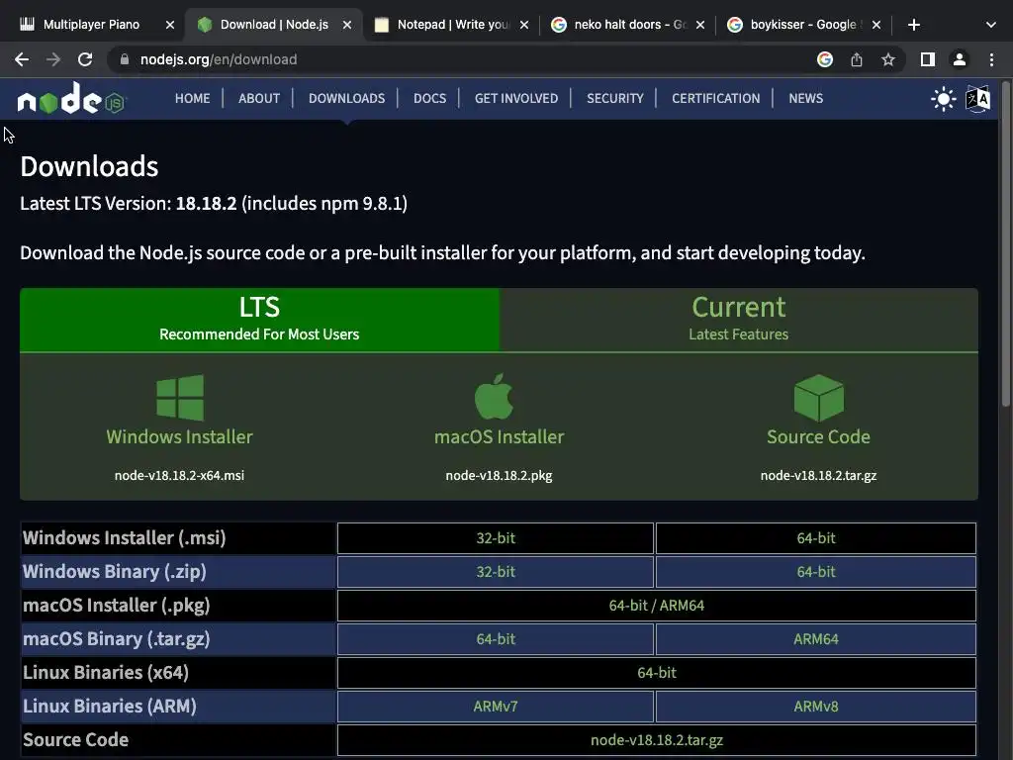
Task: Click the Google icon in address bar
Action: [825, 59]
